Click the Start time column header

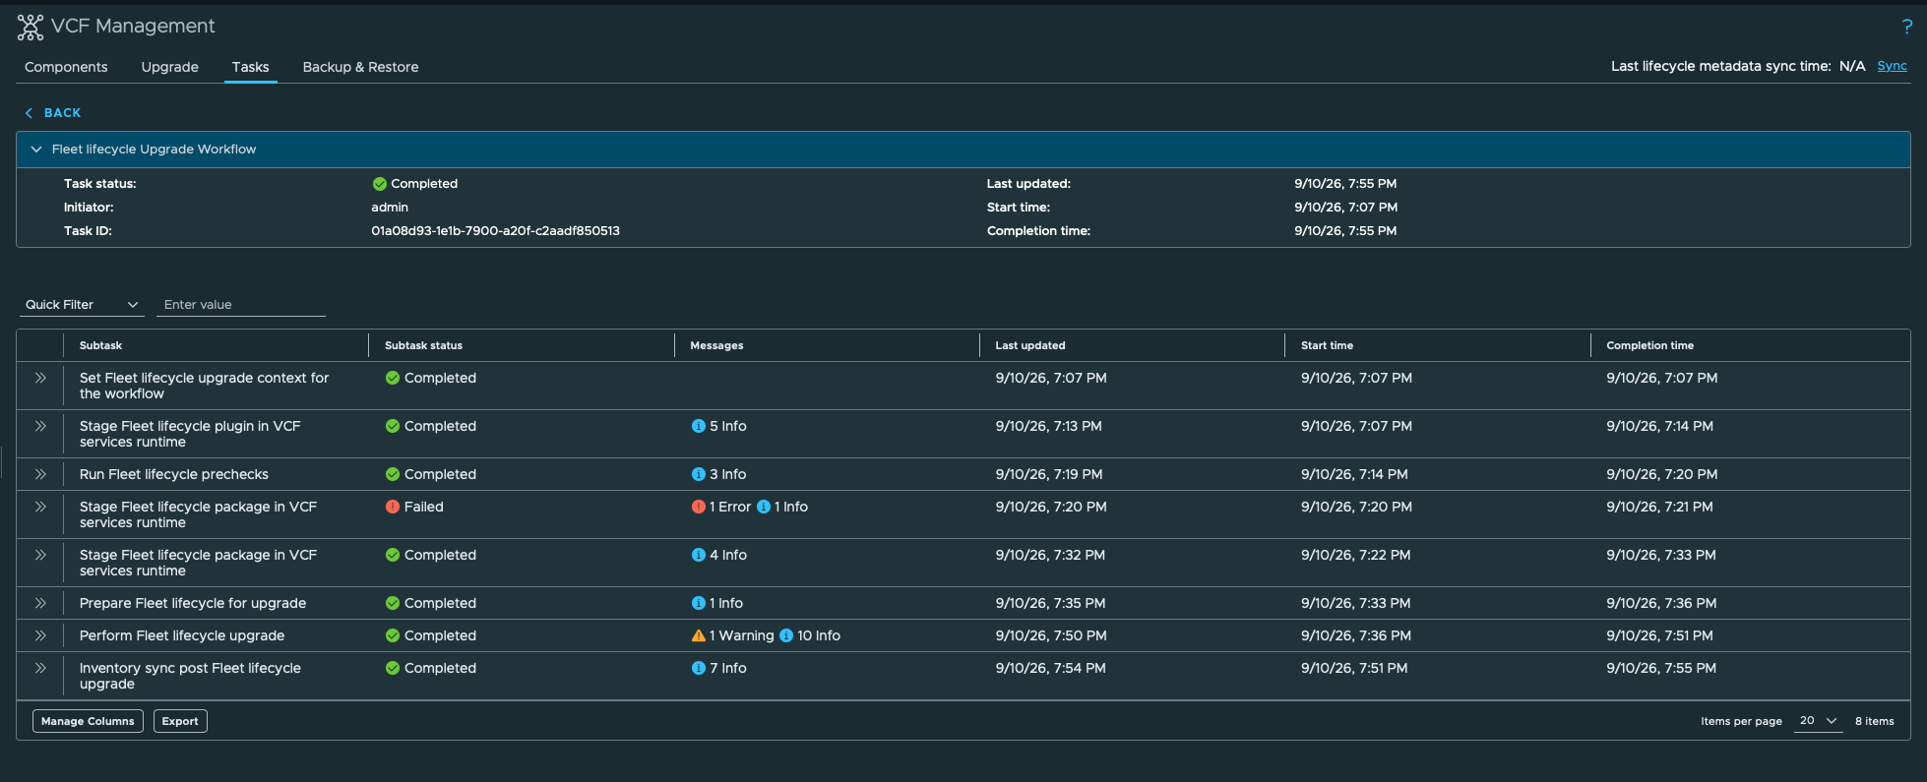pos(1327,345)
